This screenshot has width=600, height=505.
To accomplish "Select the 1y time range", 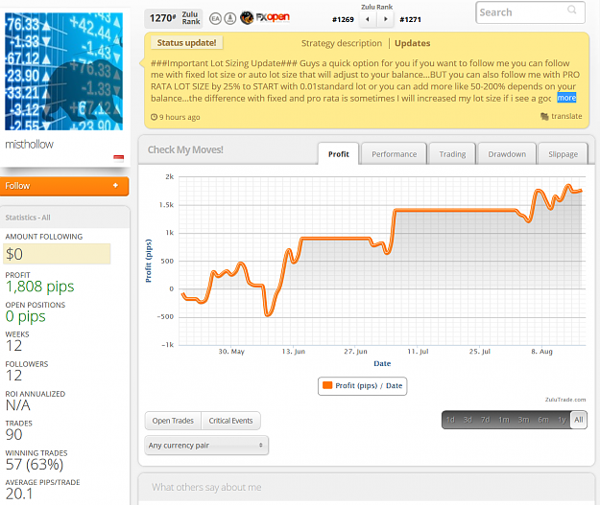I will pyautogui.click(x=562, y=420).
